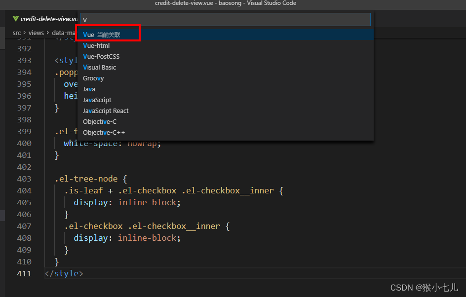Click line number 392 in the gutter
Image resolution: width=466 pixels, height=297 pixels.
pyautogui.click(x=24, y=48)
